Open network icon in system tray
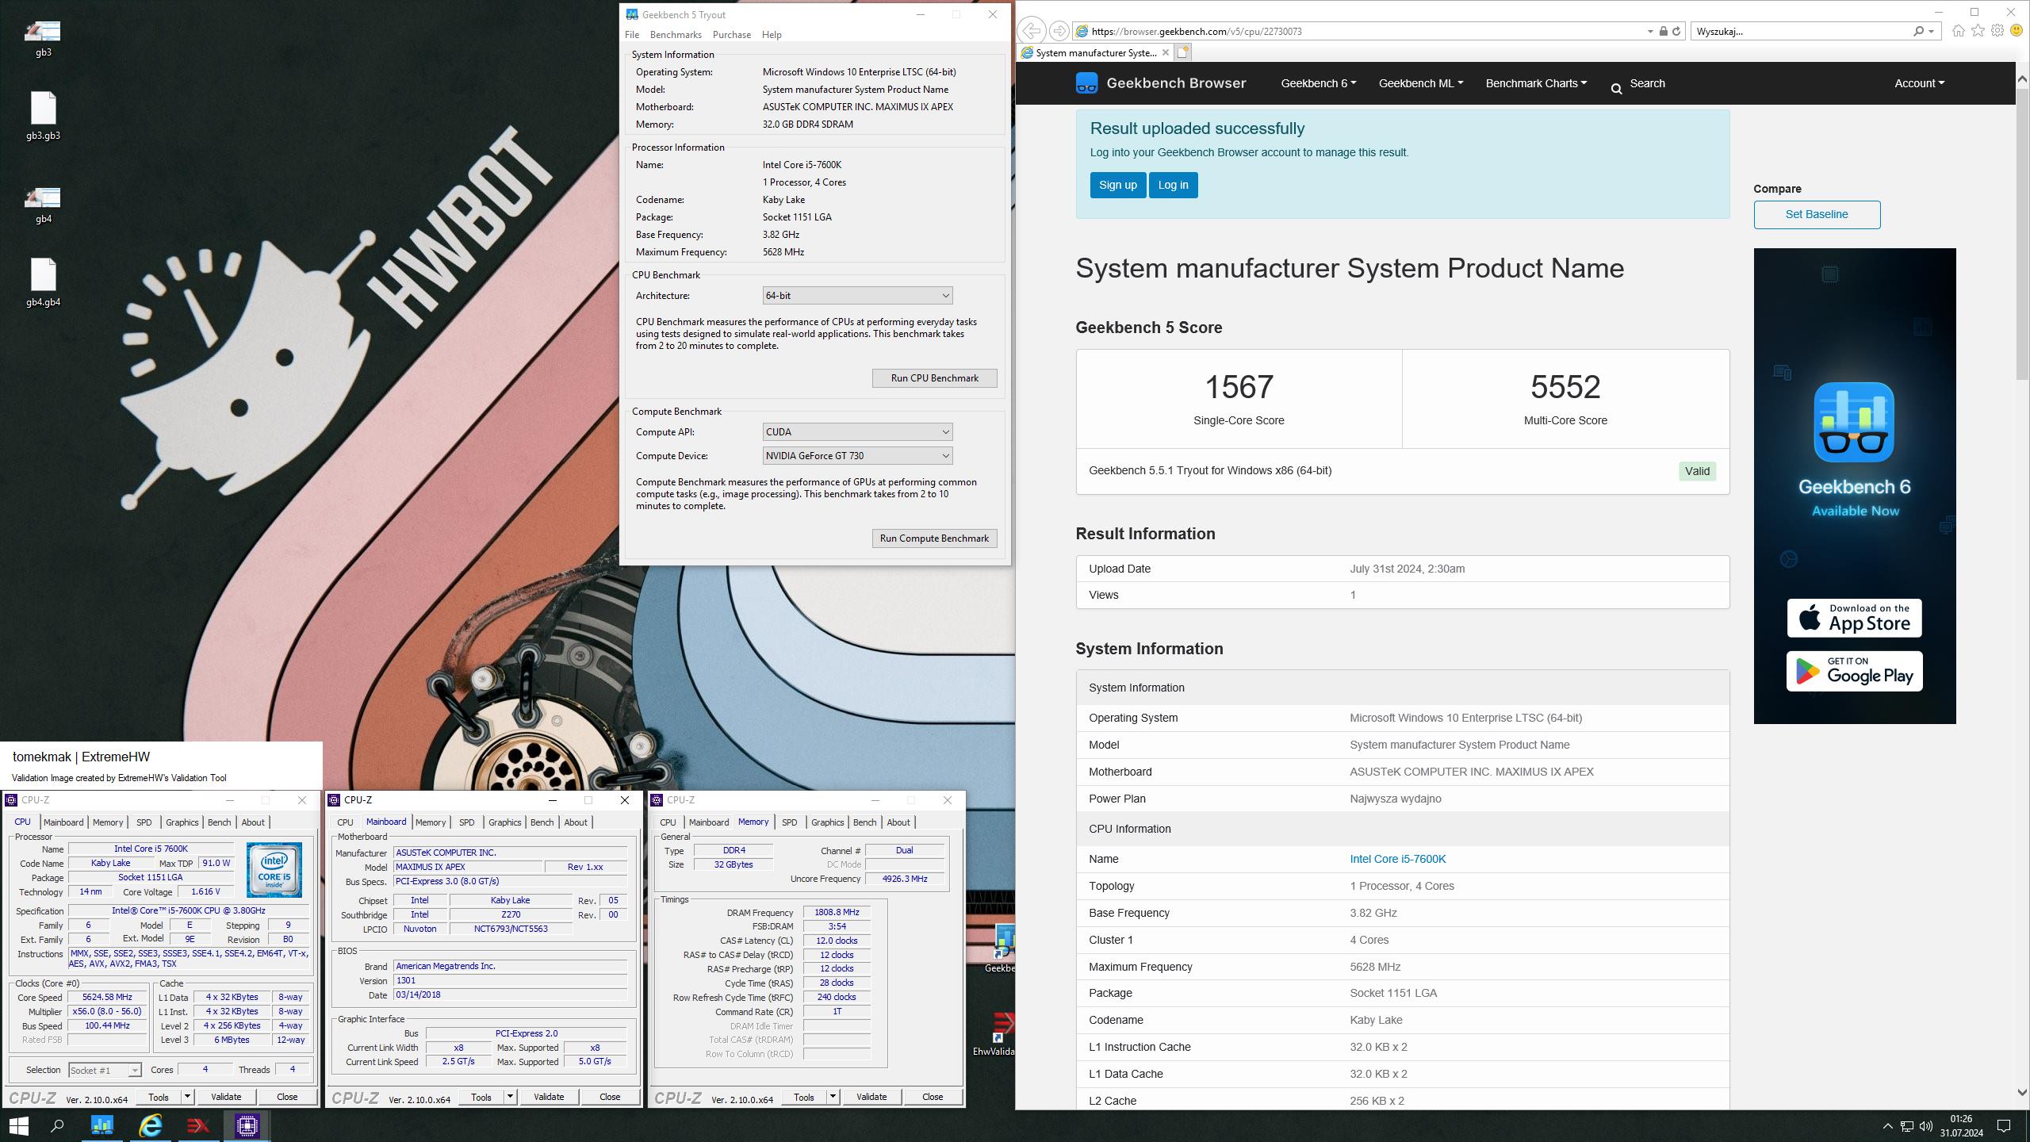The height and width of the screenshot is (1142, 2030). 1907,1126
